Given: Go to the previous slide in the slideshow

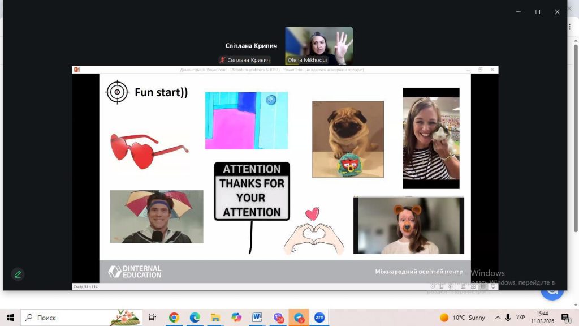Looking at the screenshot, I should coord(433,287).
